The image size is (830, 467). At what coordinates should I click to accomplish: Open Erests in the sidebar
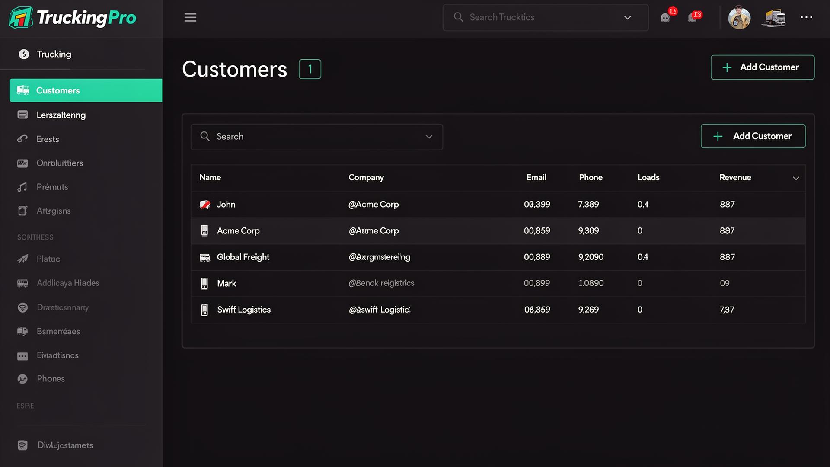[48, 139]
